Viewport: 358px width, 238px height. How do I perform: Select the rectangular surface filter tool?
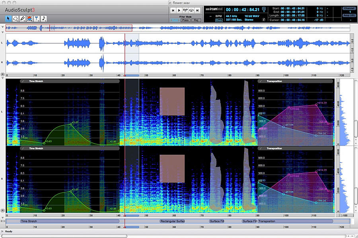point(29,19)
